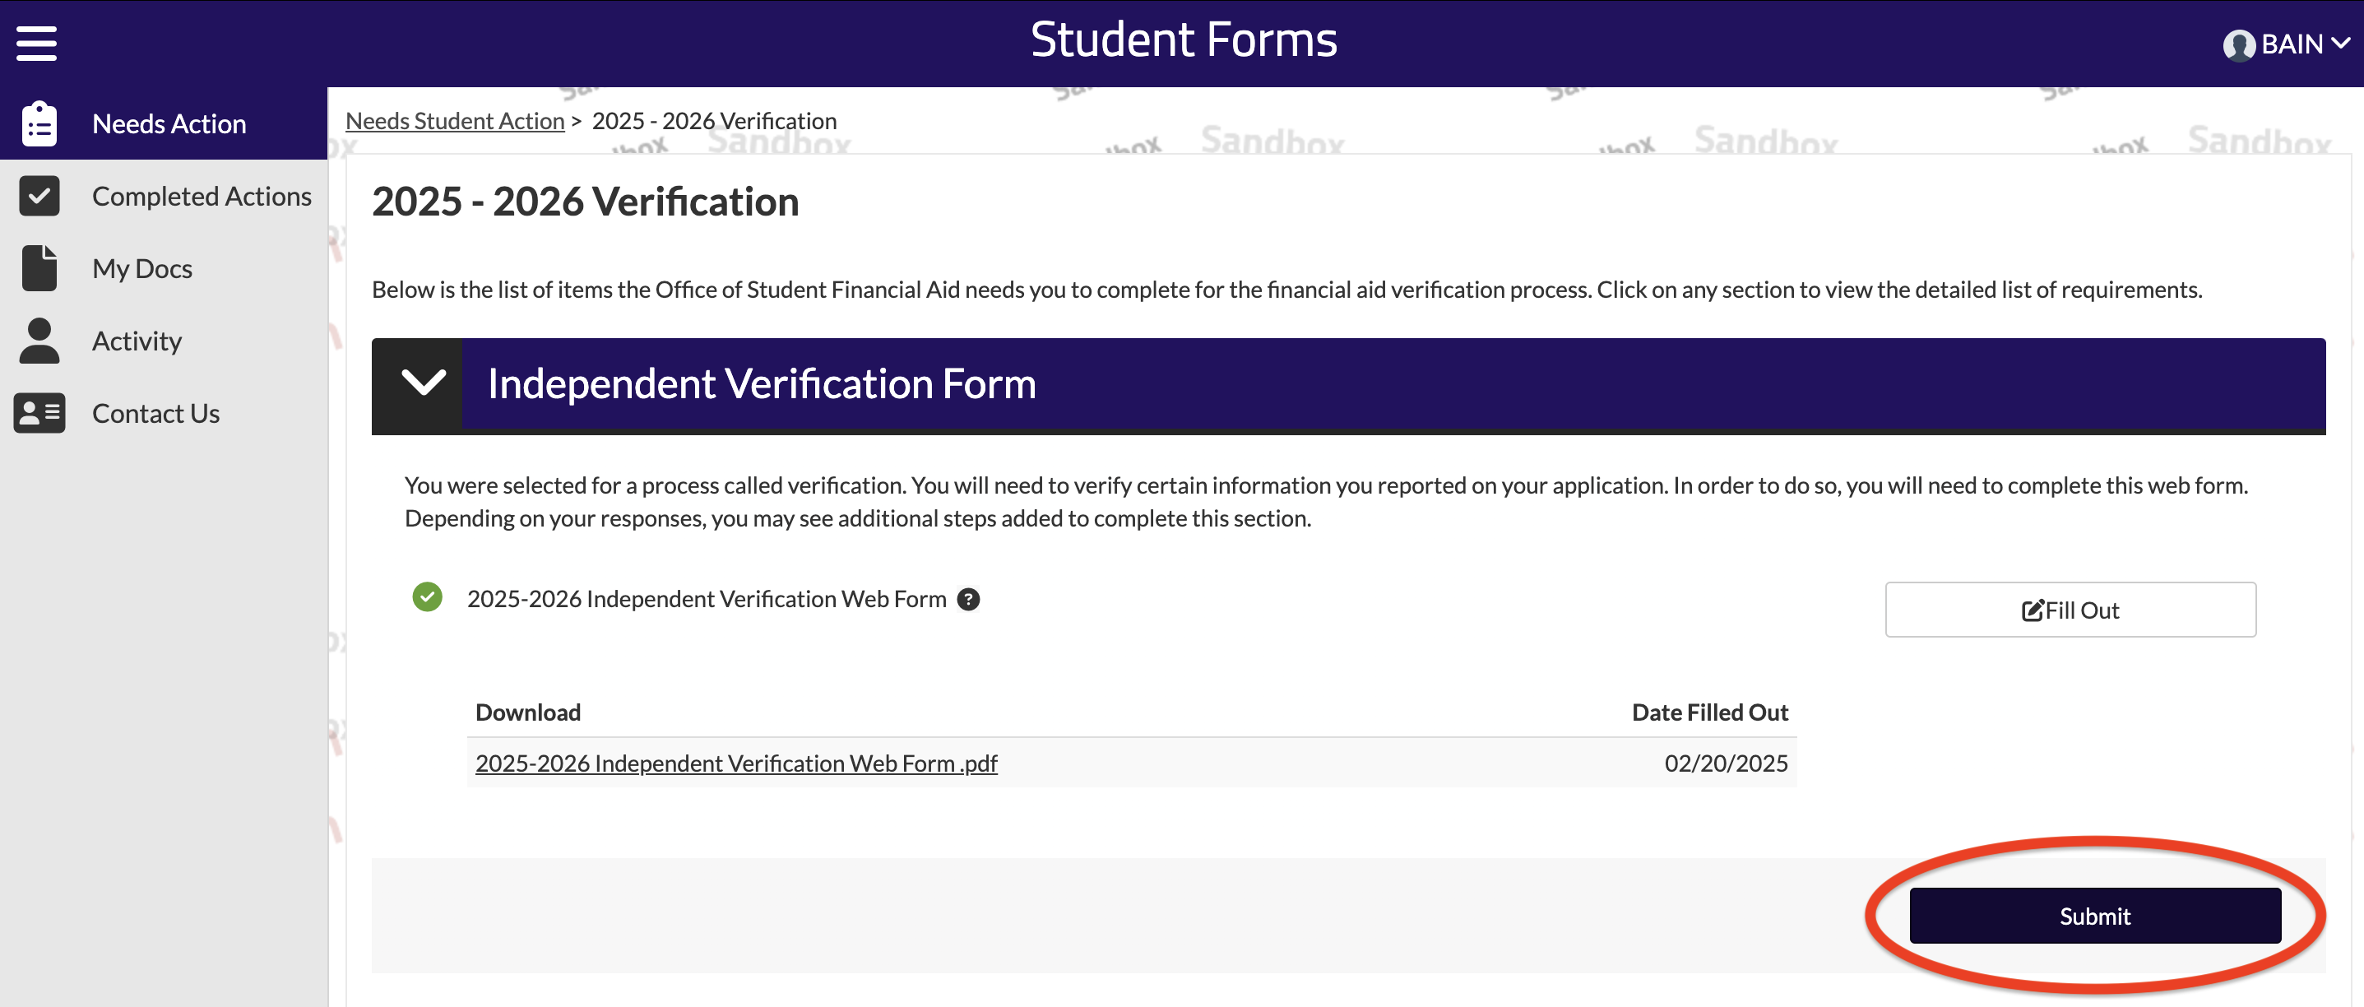The image size is (2364, 1007).
Task: Click the green completion checkmark indicator
Action: [x=427, y=597]
